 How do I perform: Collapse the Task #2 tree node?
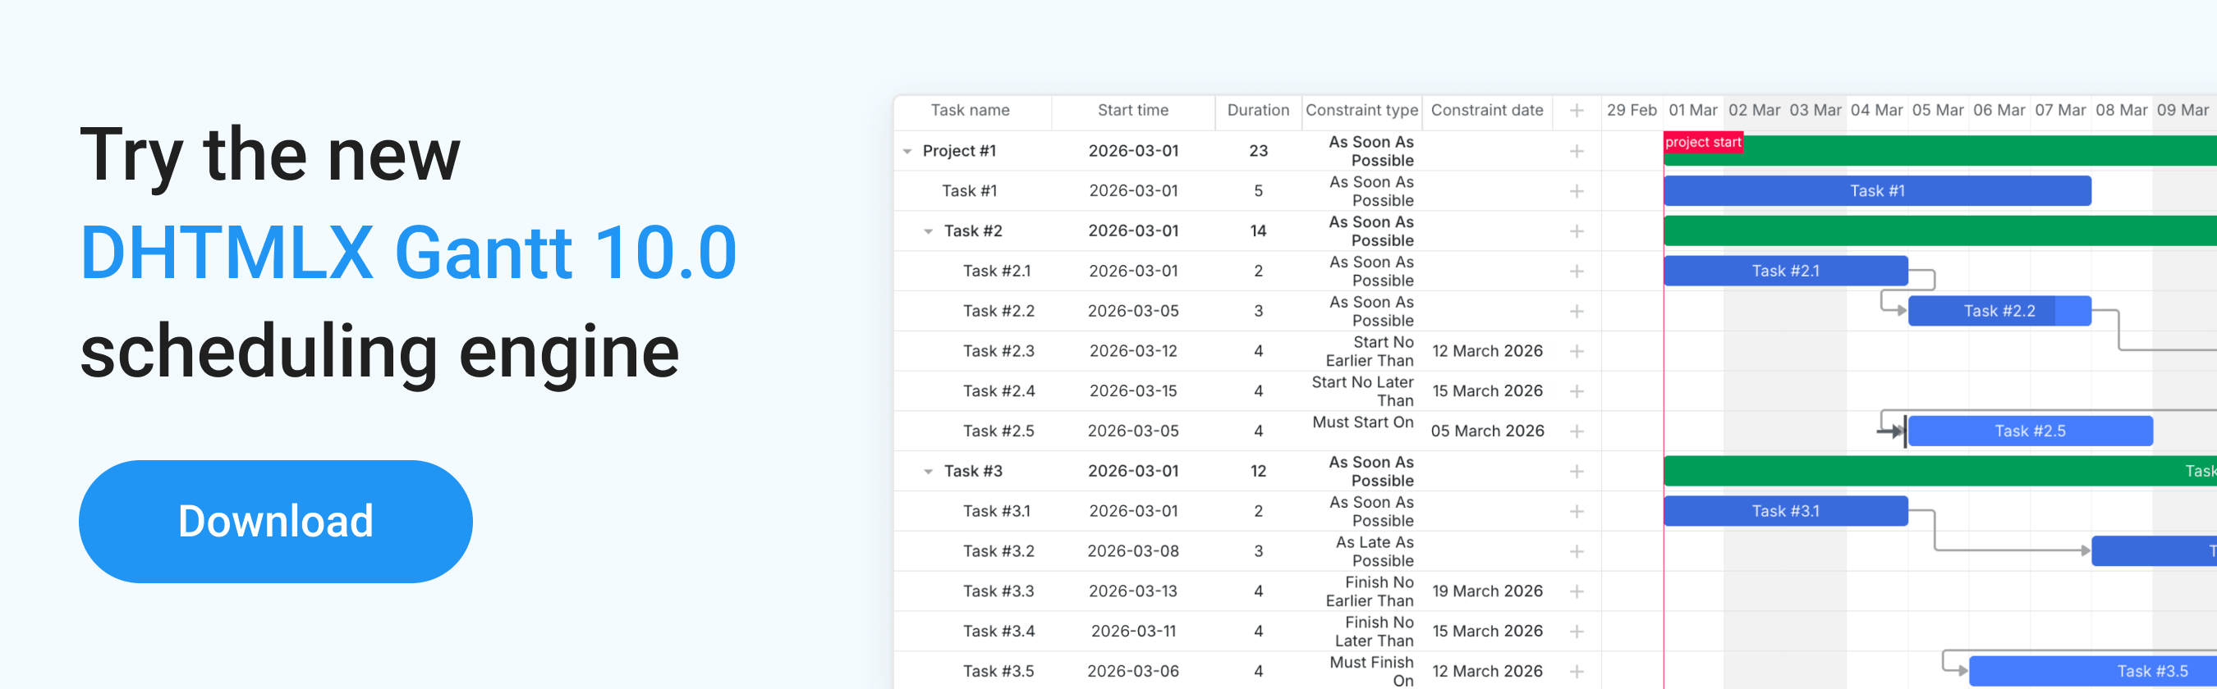[928, 231]
